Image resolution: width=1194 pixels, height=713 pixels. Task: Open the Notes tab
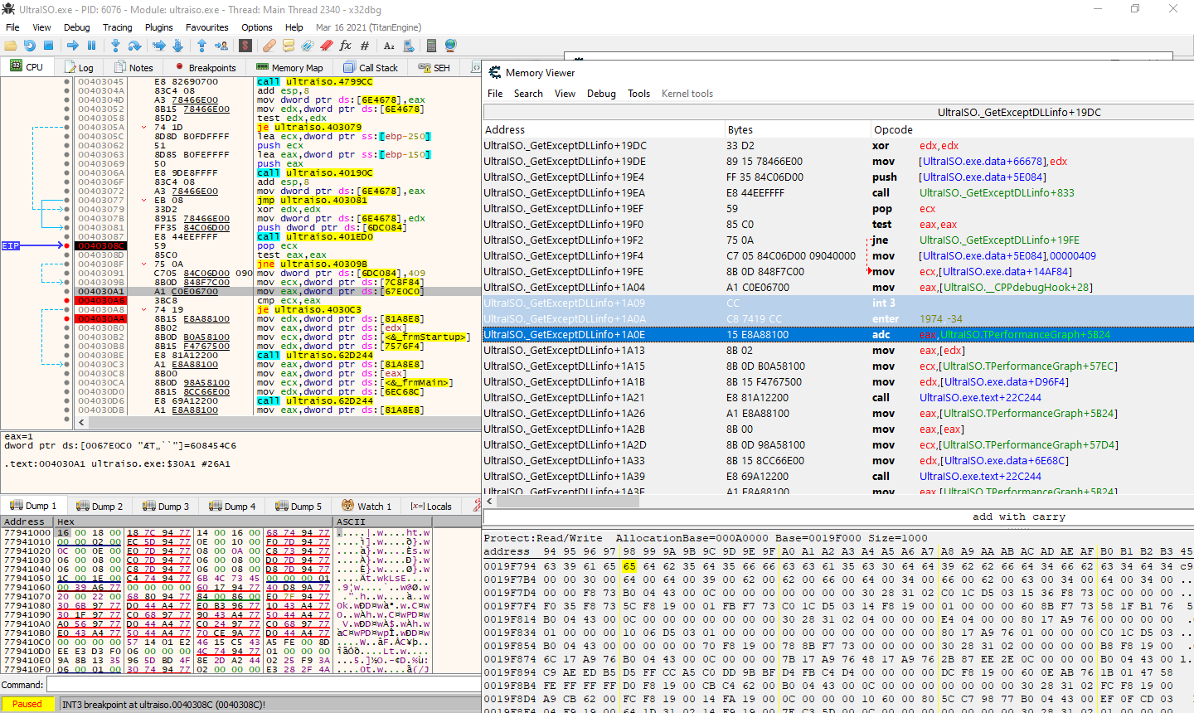click(133, 67)
